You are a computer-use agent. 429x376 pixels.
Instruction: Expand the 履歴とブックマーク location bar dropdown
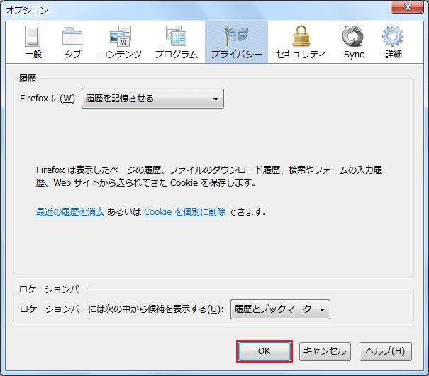pos(280,309)
